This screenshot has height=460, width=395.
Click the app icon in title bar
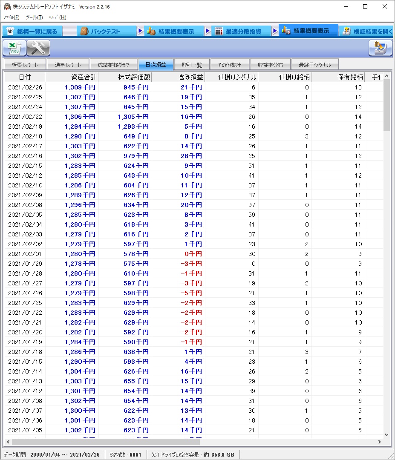click(x=7, y=7)
